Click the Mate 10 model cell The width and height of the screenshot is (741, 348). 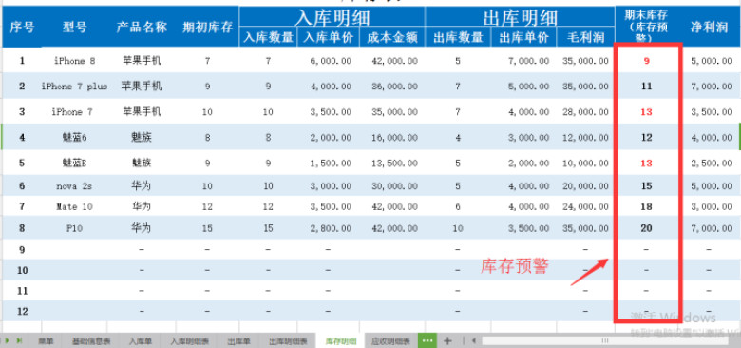(75, 206)
